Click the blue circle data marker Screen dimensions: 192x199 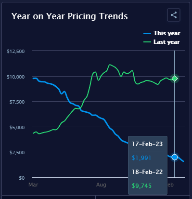(x=175, y=157)
